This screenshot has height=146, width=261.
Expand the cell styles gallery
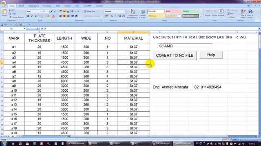point(201,17)
